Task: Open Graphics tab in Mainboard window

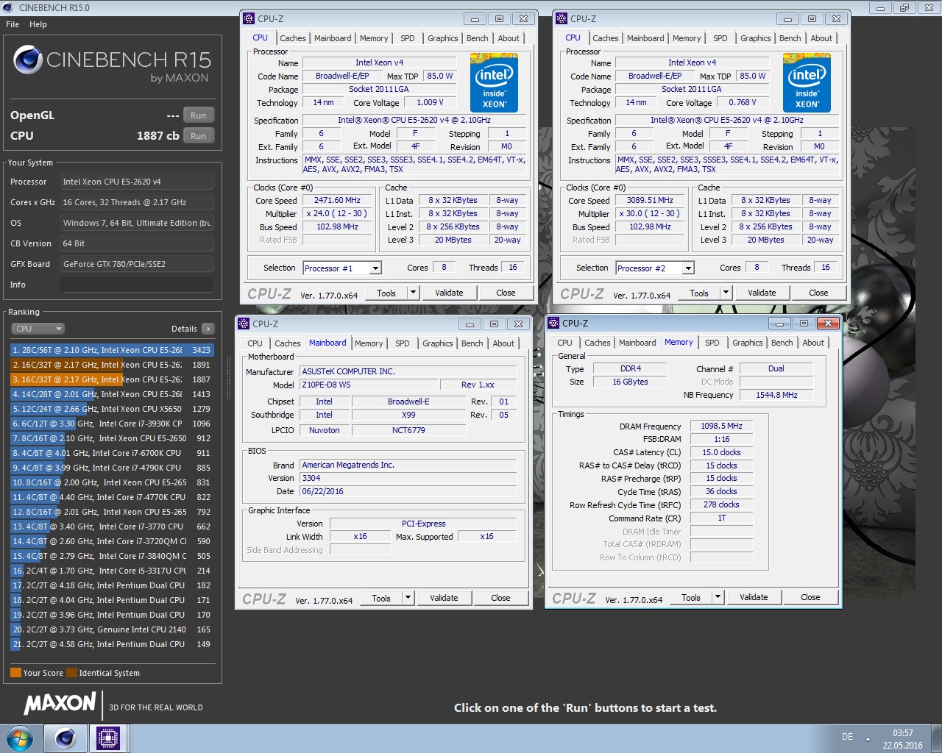Action: (438, 343)
